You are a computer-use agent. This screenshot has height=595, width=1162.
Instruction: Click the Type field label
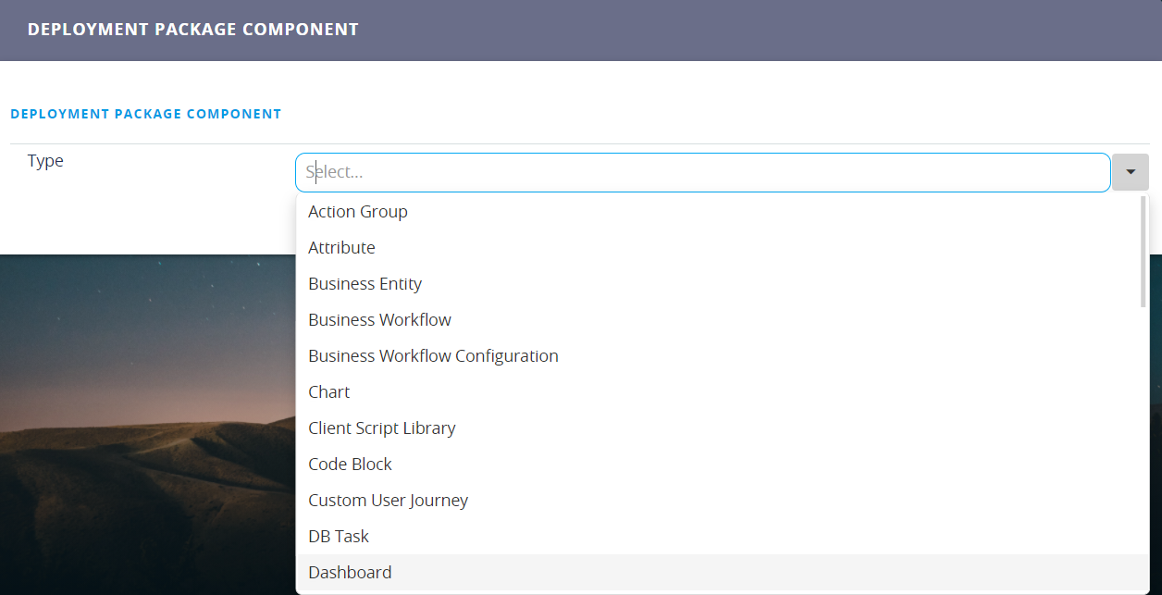click(45, 161)
